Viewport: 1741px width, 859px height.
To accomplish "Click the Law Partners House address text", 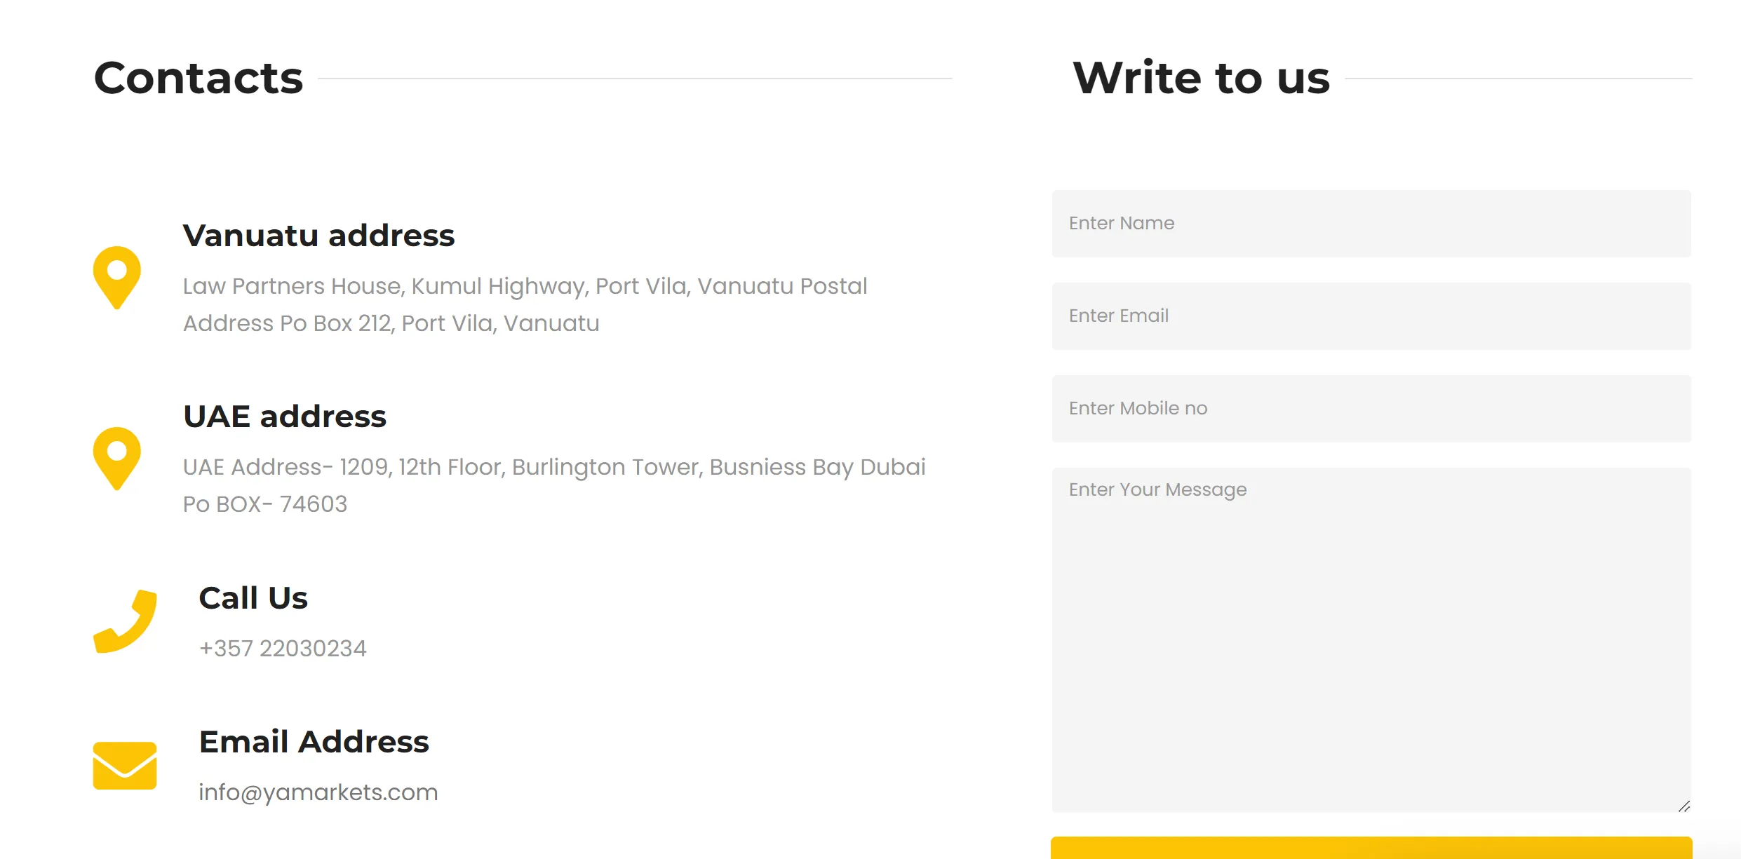I will click(525, 304).
